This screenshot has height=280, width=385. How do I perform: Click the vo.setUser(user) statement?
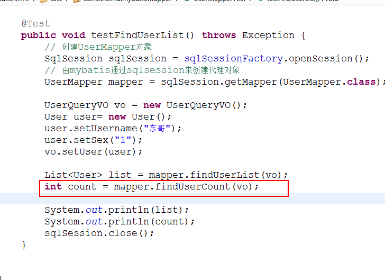point(93,152)
